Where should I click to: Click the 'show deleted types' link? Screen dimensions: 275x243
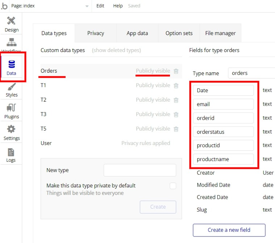pos(116,50)
